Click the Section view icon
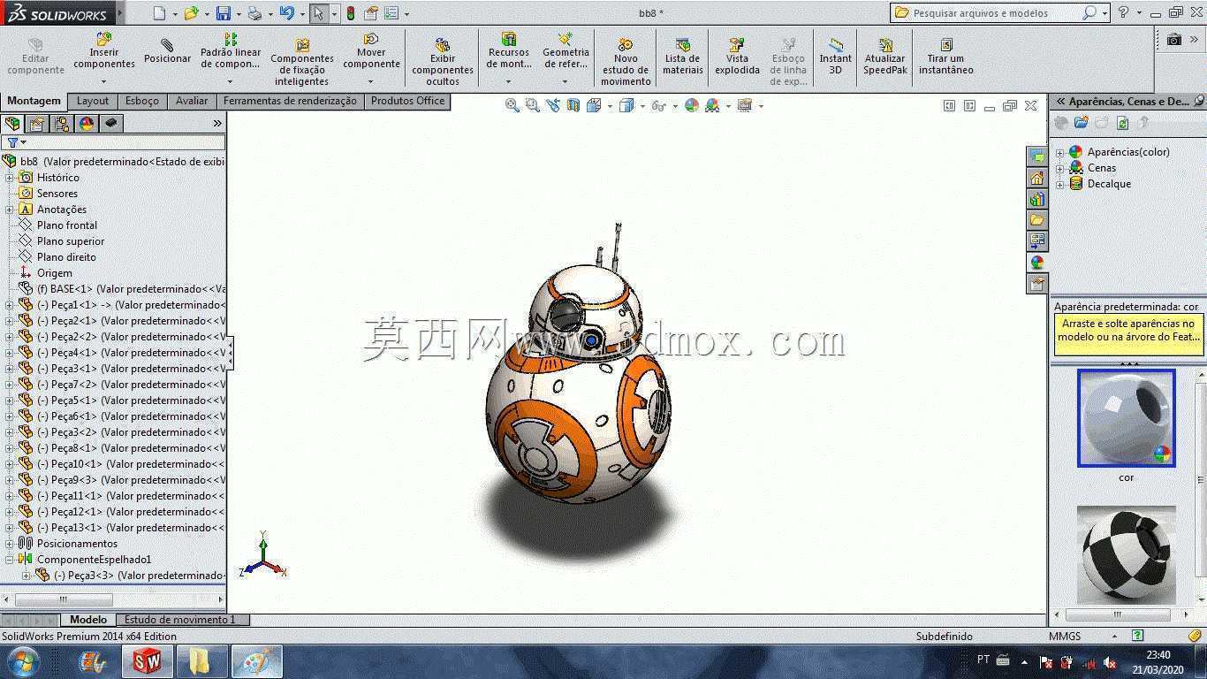 [573, 105]
